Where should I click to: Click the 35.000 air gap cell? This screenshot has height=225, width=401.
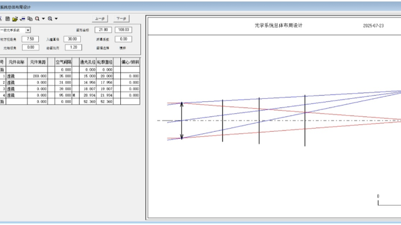coord(63,76)
